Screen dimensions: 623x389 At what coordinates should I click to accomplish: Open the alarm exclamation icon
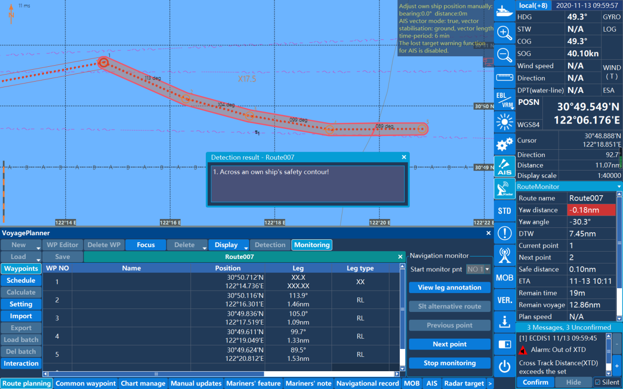click(504, 233)
